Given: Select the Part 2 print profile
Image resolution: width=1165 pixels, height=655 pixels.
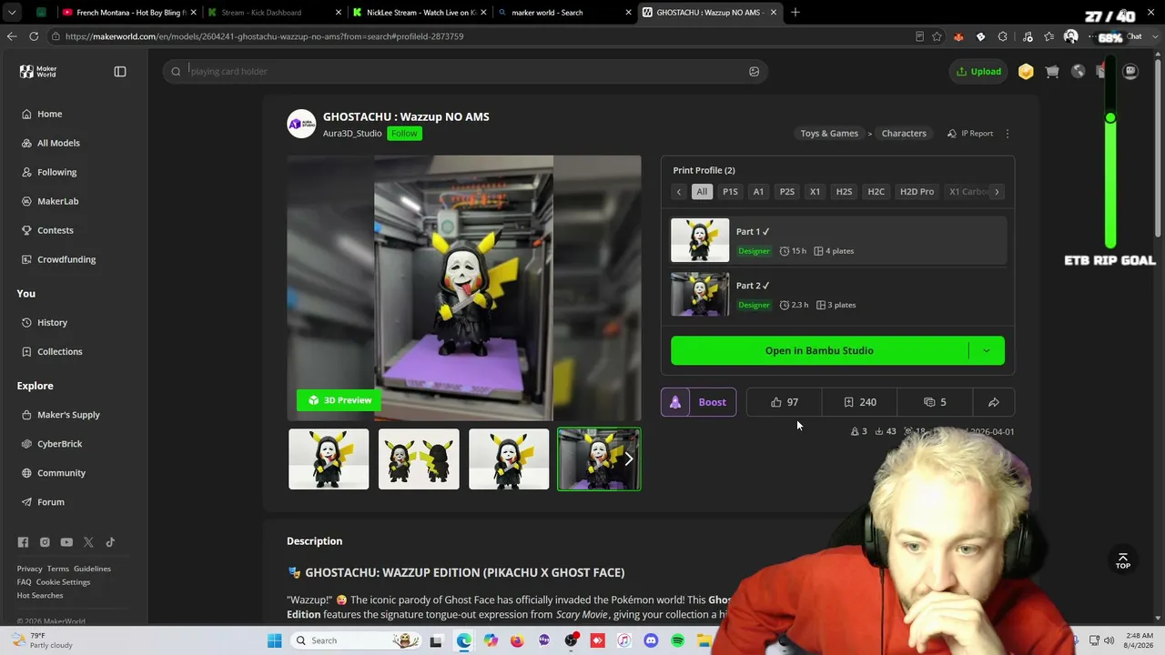Looking at the screenshot, I should pyautogui.click(x=838, y=294).
